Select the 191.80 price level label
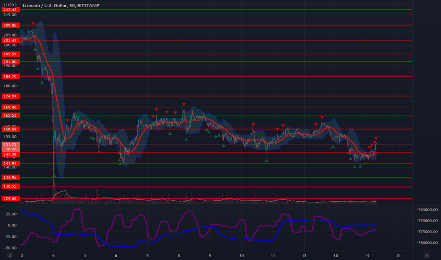The width and height of the screenshot is (441, 260). point(10,61)
